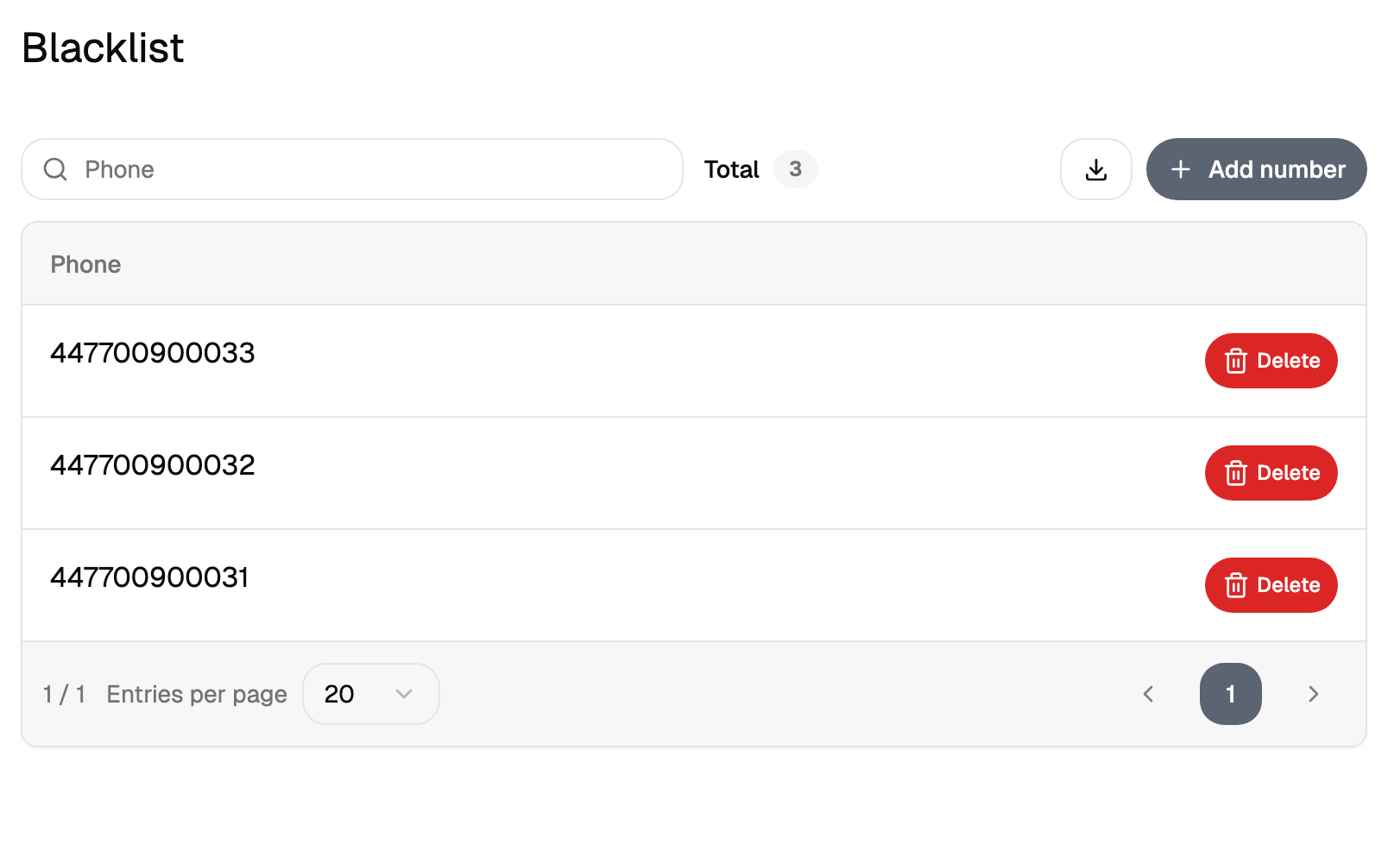Image resolution: width=1388 pixels, height=851 pixels.
Task: Click the Phone column header
Action: click(x=85, y=264)
